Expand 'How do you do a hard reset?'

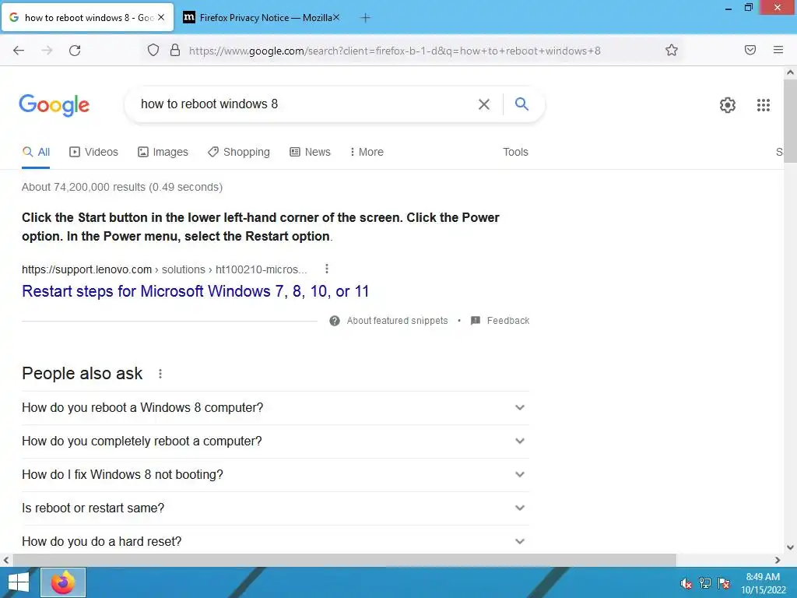tap(275, 541)
